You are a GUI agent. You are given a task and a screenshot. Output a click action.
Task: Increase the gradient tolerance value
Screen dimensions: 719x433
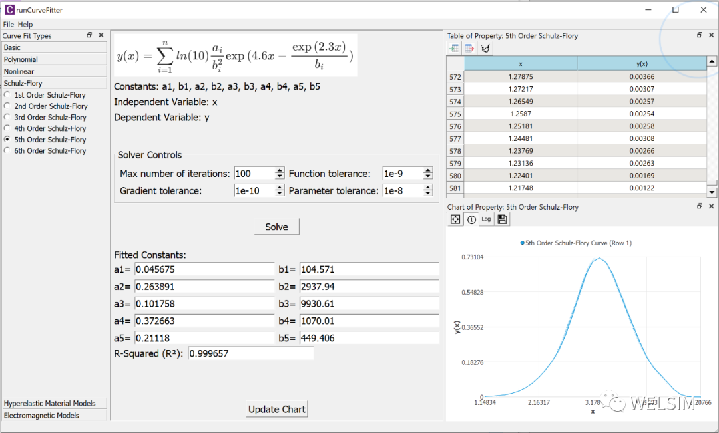point(280,188)
